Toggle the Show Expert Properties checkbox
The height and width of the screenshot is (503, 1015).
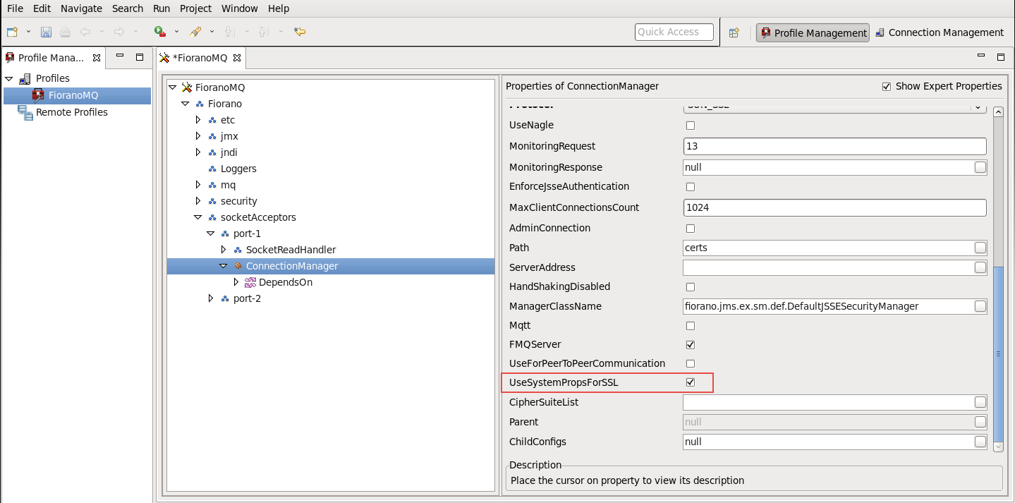pos(887,87)
